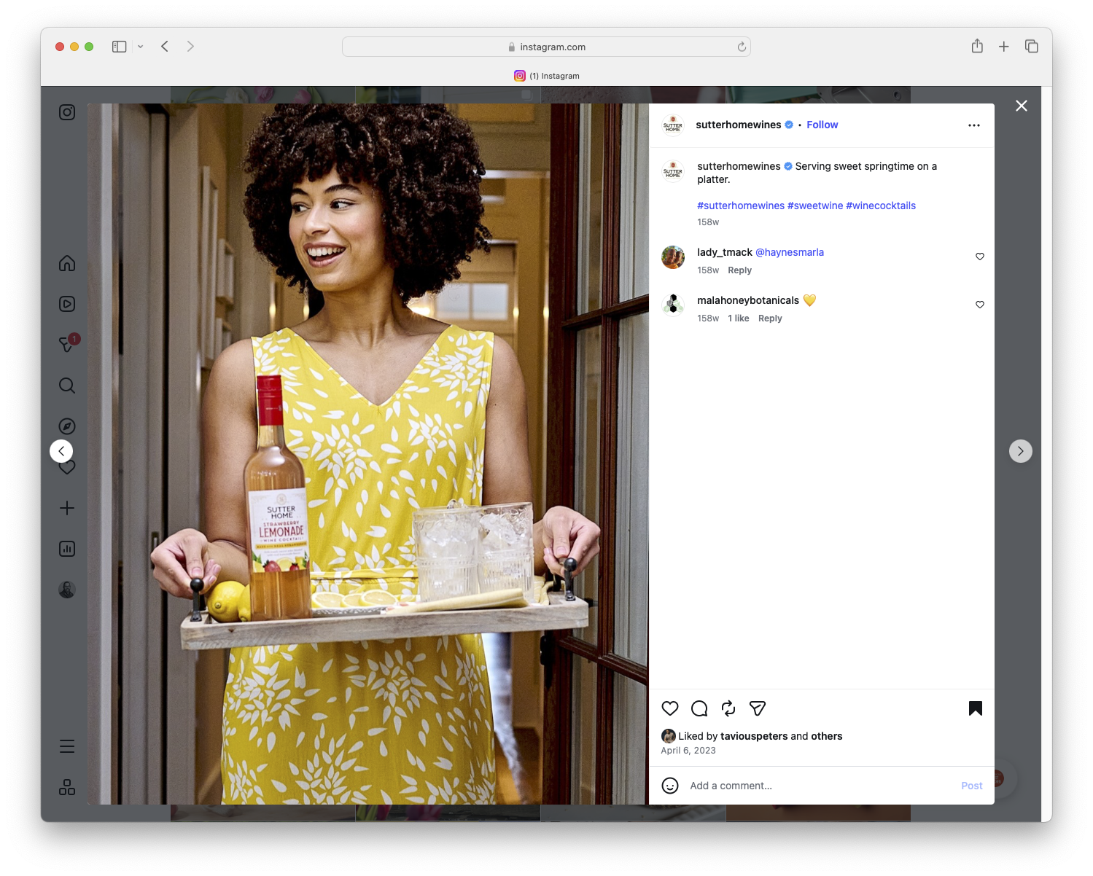Go to the previous post with the left chevron
This screenshot has width=1093, height=876.
61,450
